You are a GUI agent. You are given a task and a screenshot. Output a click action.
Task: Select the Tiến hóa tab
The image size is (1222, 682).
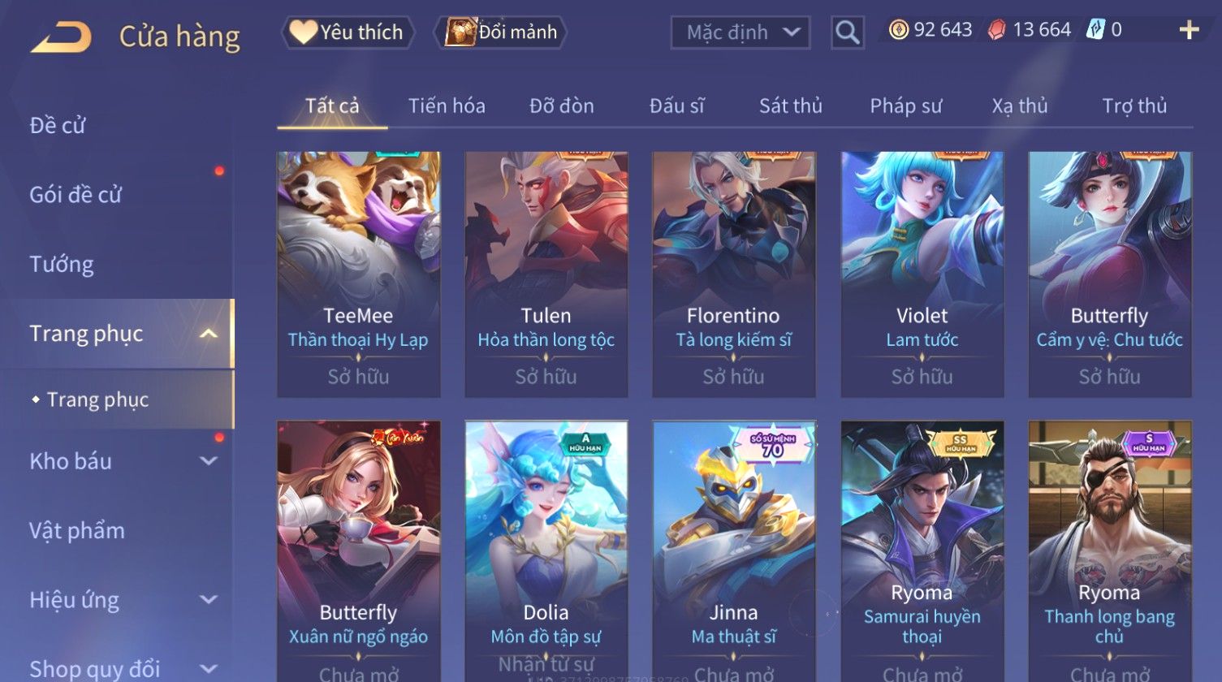447,106
